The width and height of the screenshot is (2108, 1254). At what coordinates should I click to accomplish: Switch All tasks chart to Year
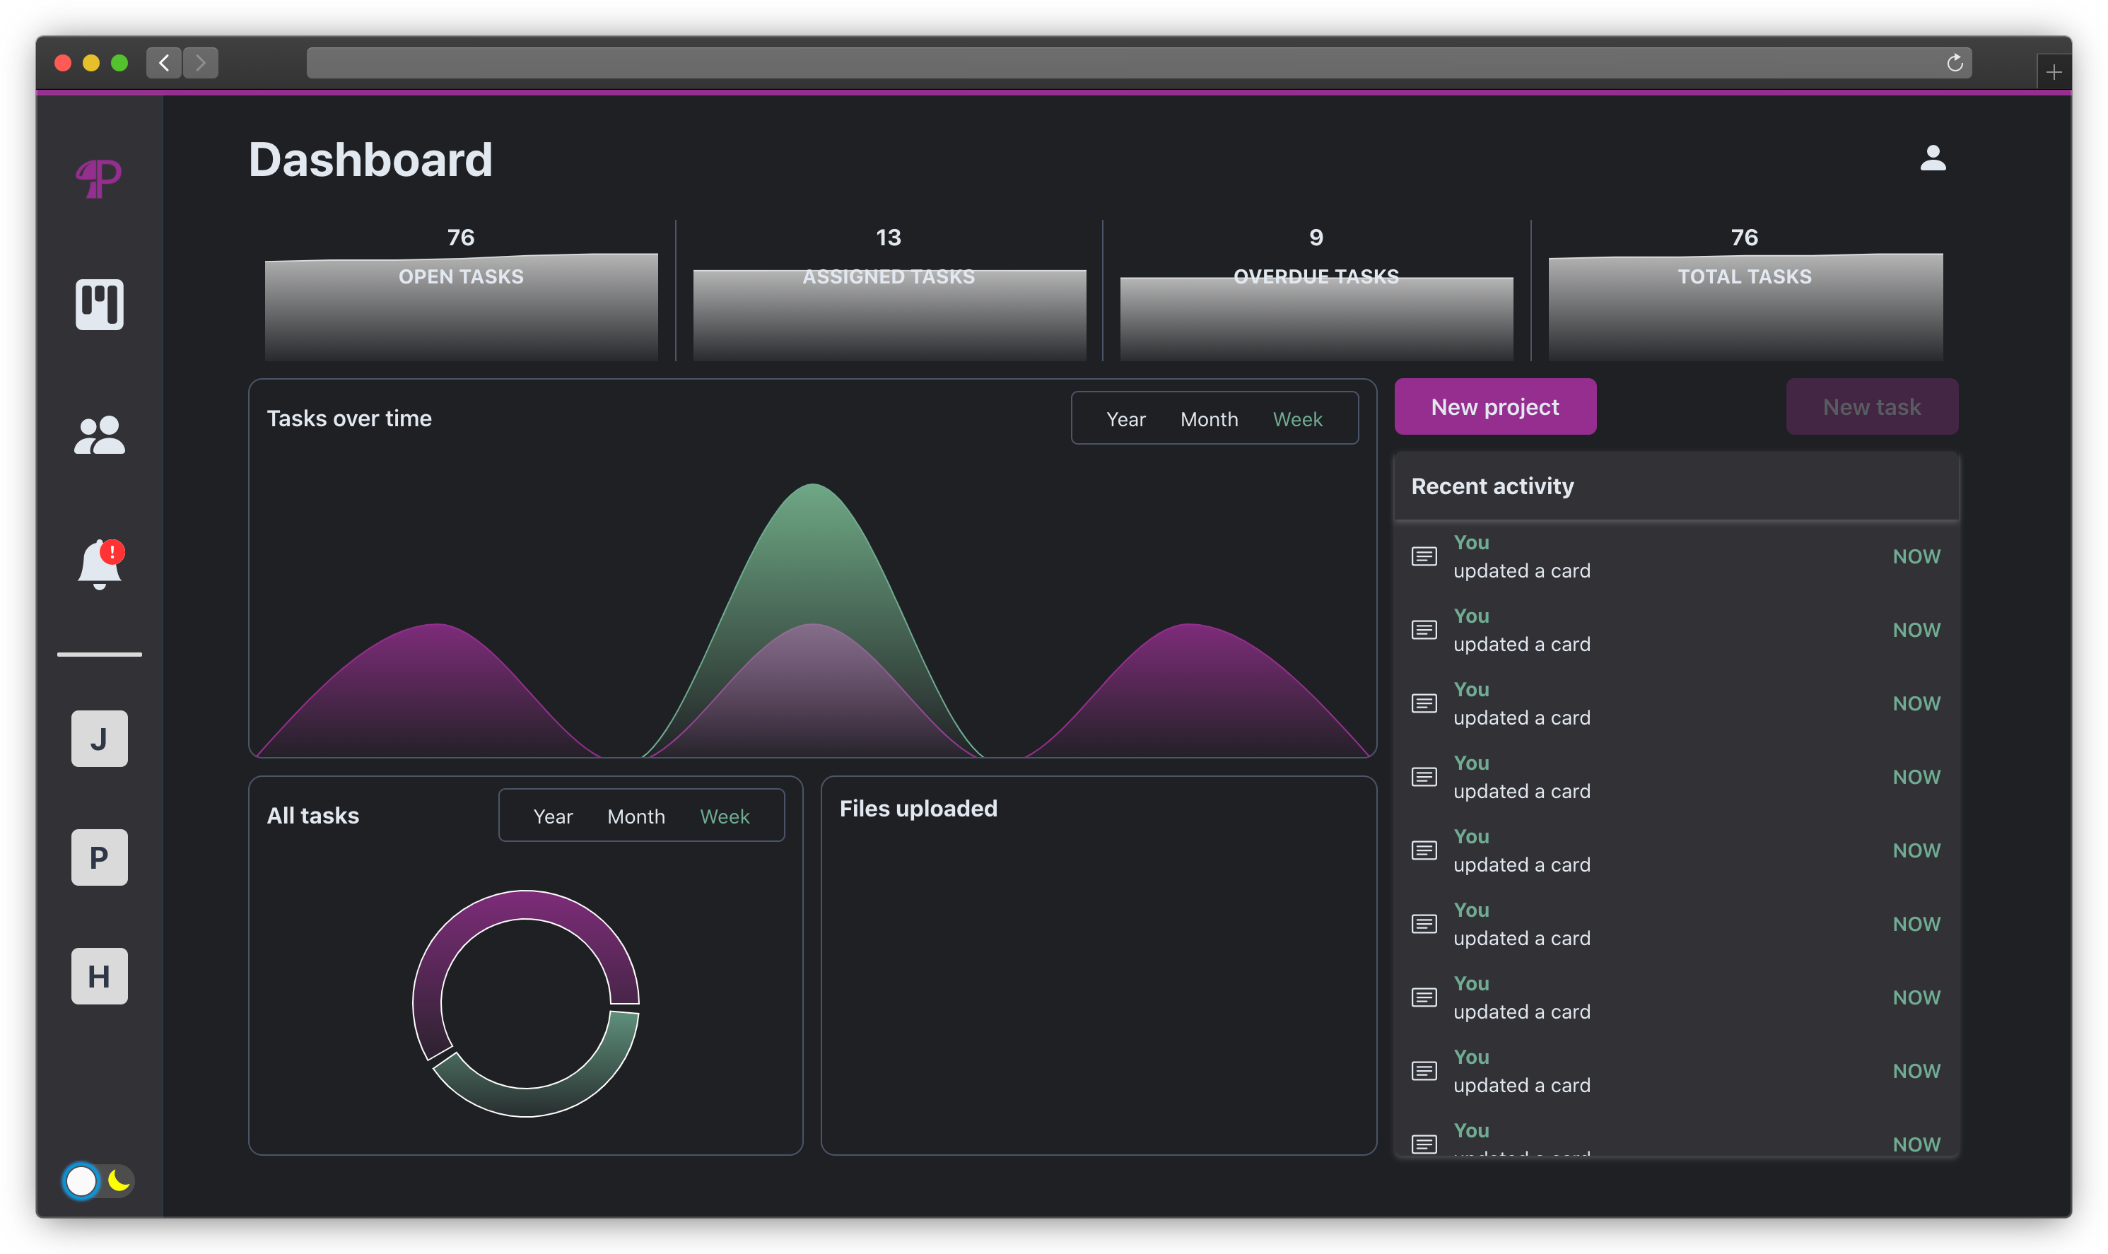coord(553,816)
